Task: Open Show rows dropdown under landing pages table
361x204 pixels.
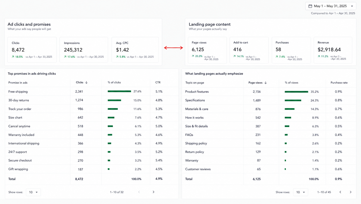Action: [x=300, y=192]
